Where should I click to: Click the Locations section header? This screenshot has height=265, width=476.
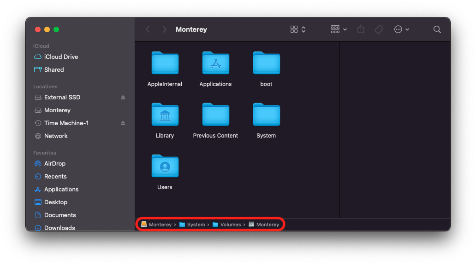(45, 86)
